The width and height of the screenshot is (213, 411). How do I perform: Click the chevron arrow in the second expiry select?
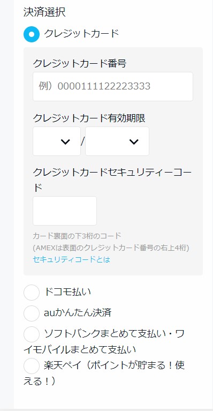[134, 142]
